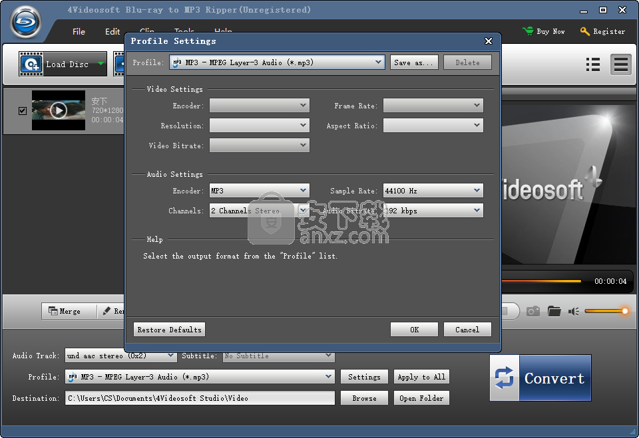Click MP3 icon in bottom Profile field
Screen dimensions: 639x438
click(x=73, y=377)
